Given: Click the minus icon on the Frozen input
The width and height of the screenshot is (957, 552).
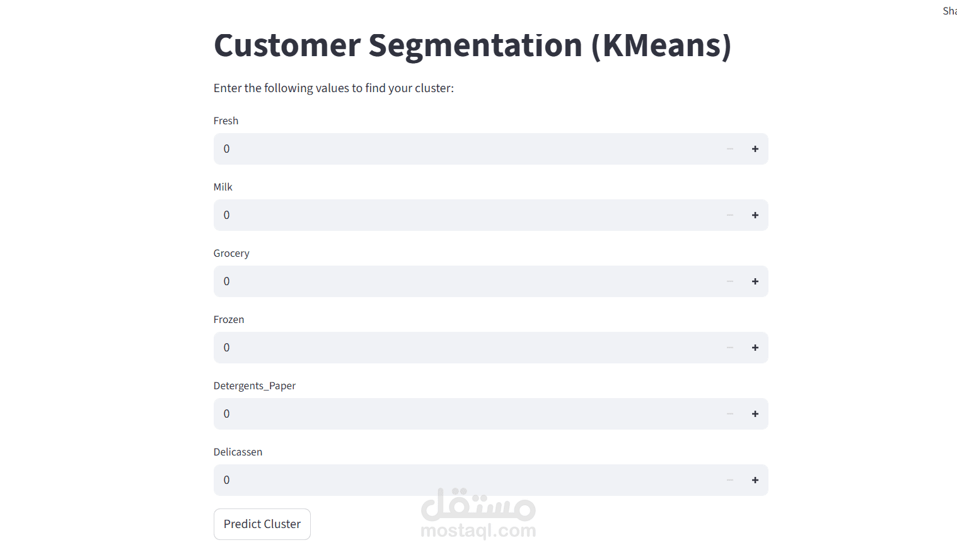Looking at the screenshot, I should pos(729,347).
